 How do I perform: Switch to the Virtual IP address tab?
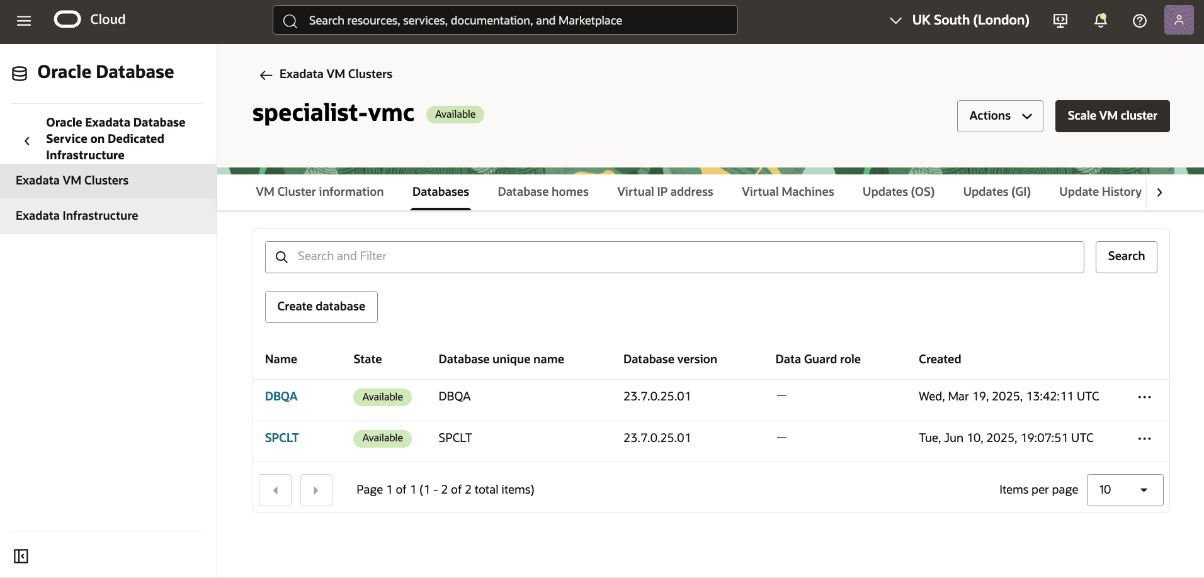tap(665, 192)
